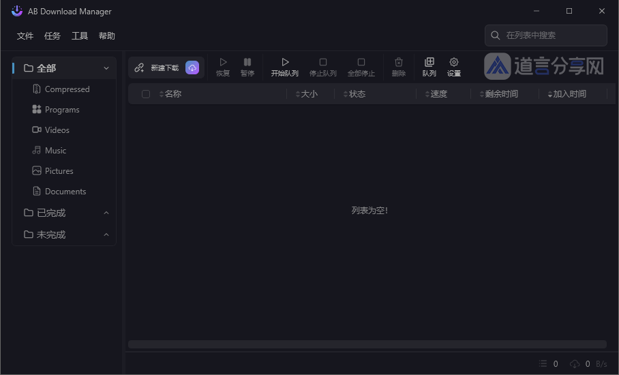Click the 0 B/s speed readout
The image size is (619, 375).
tap(596, 364)
